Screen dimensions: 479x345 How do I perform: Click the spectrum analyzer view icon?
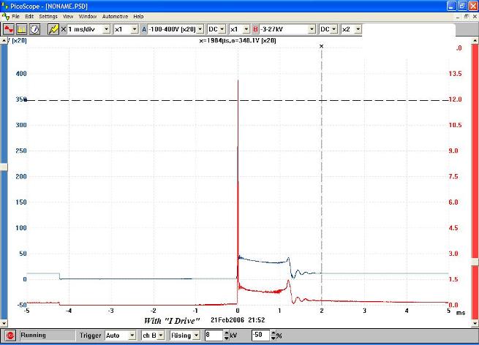point(21,29)
